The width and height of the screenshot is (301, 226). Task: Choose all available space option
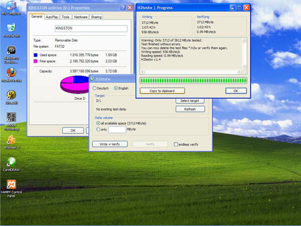click(98, 123)
